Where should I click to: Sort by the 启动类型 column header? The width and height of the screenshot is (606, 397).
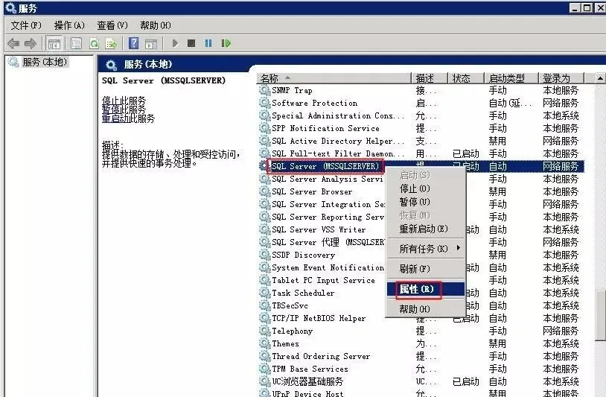tap(511, 78)
